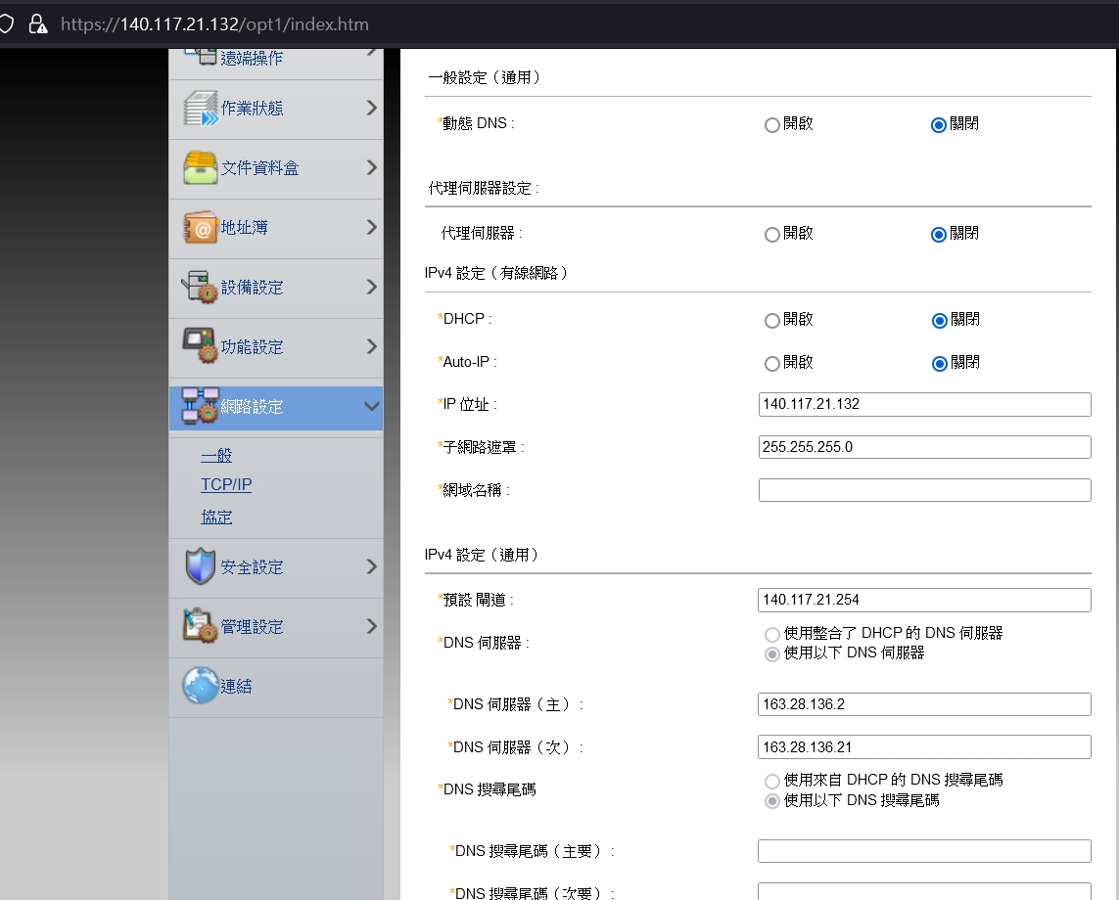
Task: Click the IPv4 設定（通用）heading
Action: [x=482, y=555]
